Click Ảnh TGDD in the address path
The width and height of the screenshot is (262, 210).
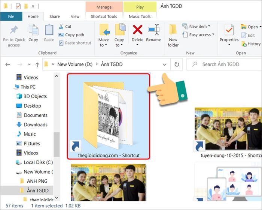pyautogui.click(x=112, y=64)
